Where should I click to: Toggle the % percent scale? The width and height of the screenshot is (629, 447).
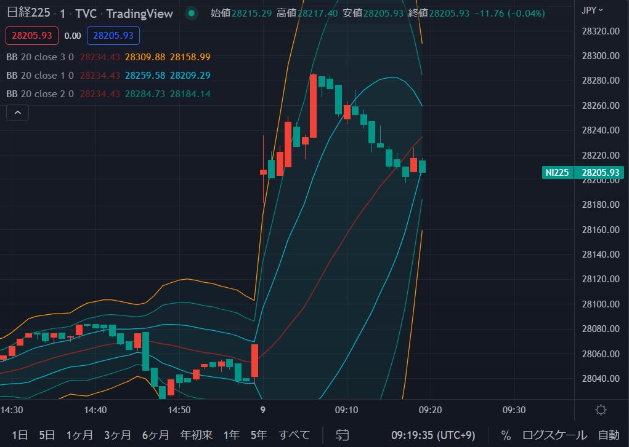coord(506,435)
